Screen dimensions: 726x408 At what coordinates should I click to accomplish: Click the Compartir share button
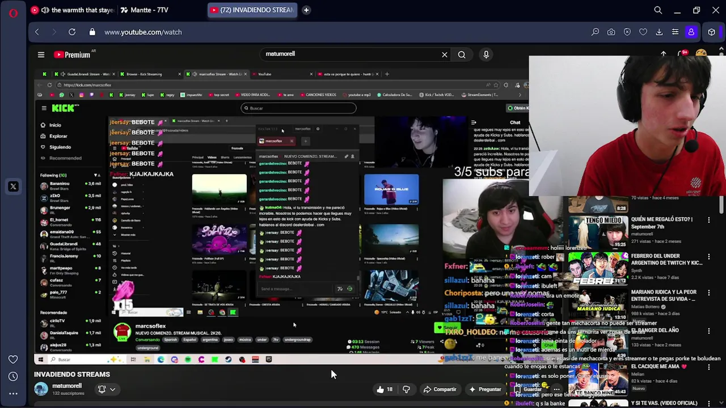[440, 389]
